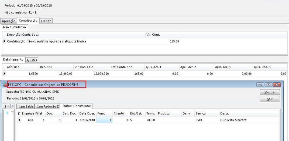The height and width of the screenshot is (141, 289).
Task: Open the Detalhamento tab
Action: tap(13, 60)
